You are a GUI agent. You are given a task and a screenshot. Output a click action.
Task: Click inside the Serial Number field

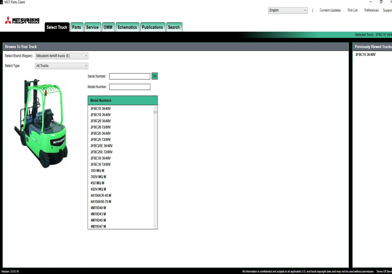(x=130, y=76)
